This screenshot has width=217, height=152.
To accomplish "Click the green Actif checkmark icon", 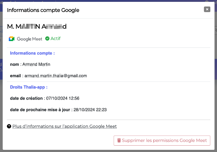I will coord(47,39).
